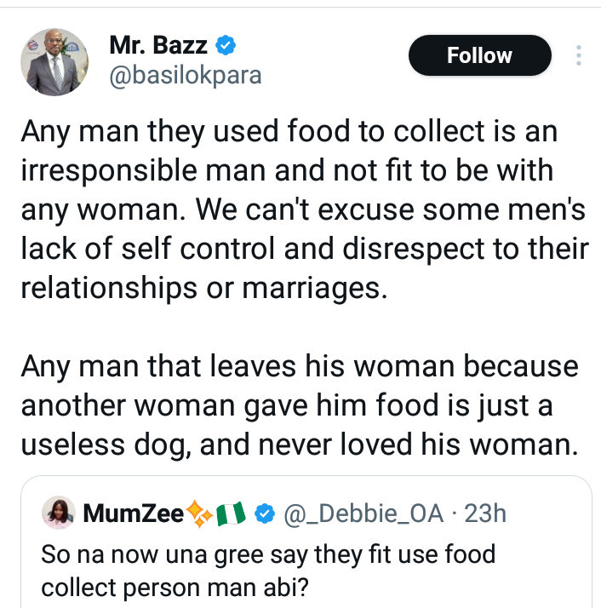
Task: Follow Mr. Bazz with the Follow button
Action: 479,56
